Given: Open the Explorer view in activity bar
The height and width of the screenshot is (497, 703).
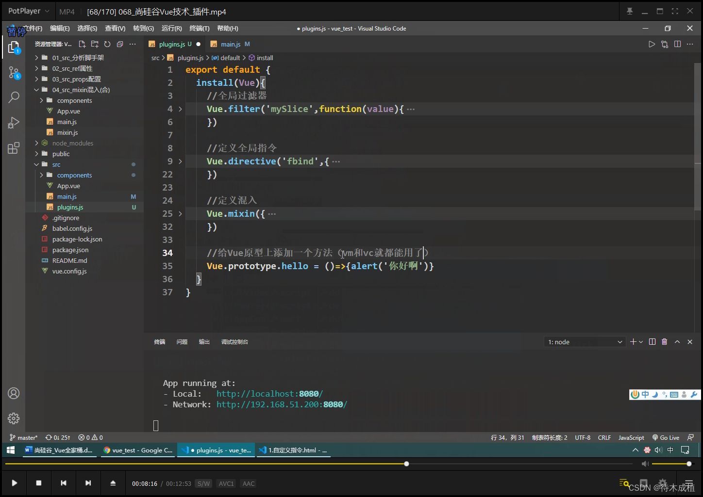Looking at the screenshot, I should (14, 47).
